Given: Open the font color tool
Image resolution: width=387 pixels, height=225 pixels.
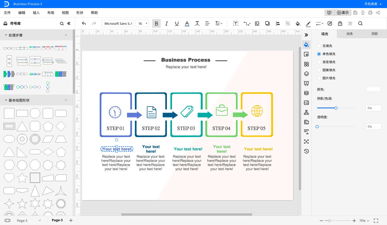Looking at the screenshot, I should 187,24.
